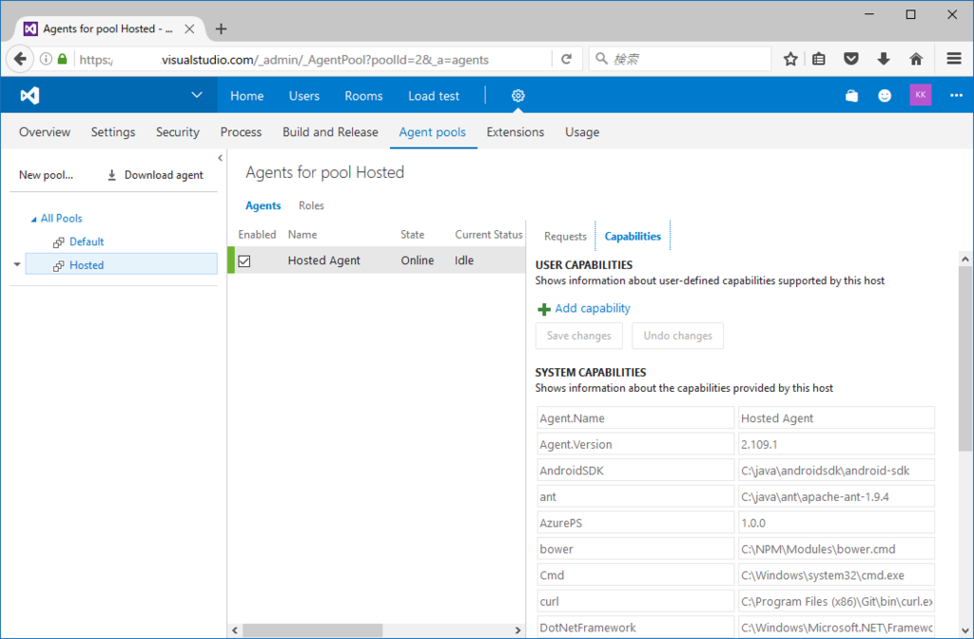Viewport: 974px width, 639px height.
Task: Click the browser back arrow button
Action: [20, 59]
